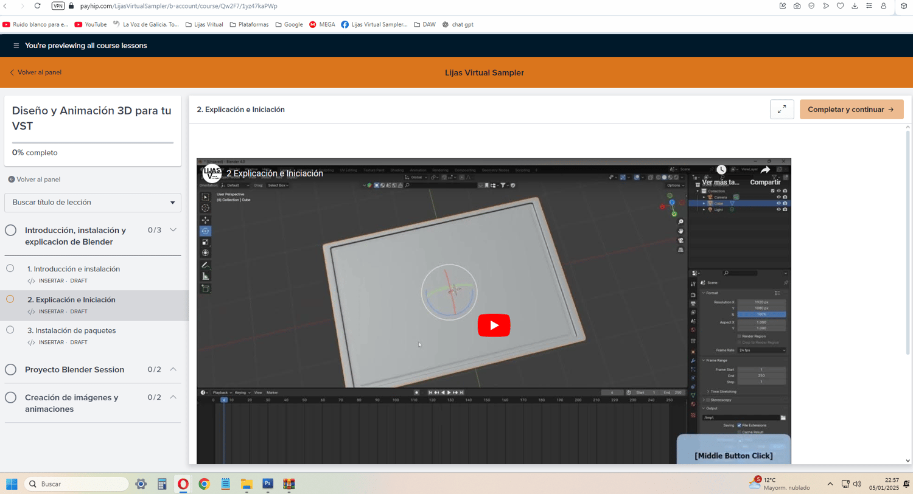The height and width of the screenshot is (494, 913).
Task: Click the circle beside Proyecto Blender Session
Action: [10, 369]
